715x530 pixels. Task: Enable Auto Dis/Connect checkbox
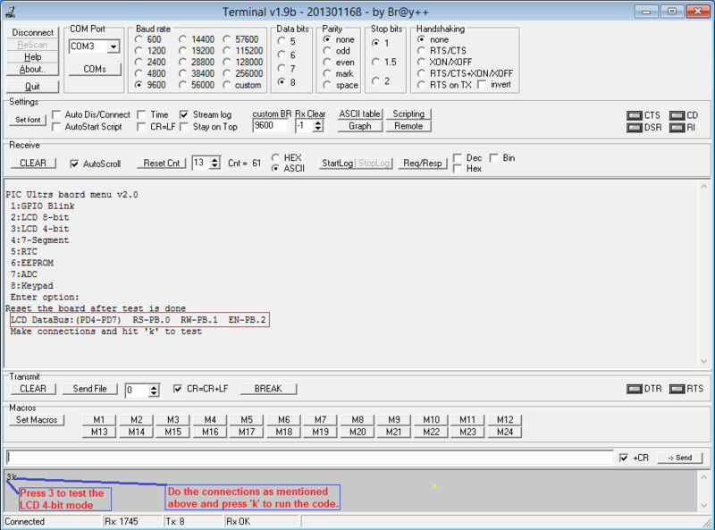pyautogui.click(x=56, y=114)
